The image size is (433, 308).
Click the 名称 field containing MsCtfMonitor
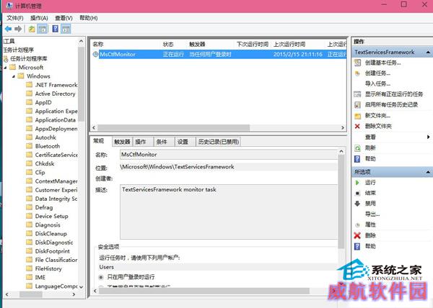[x=228, y=155]
